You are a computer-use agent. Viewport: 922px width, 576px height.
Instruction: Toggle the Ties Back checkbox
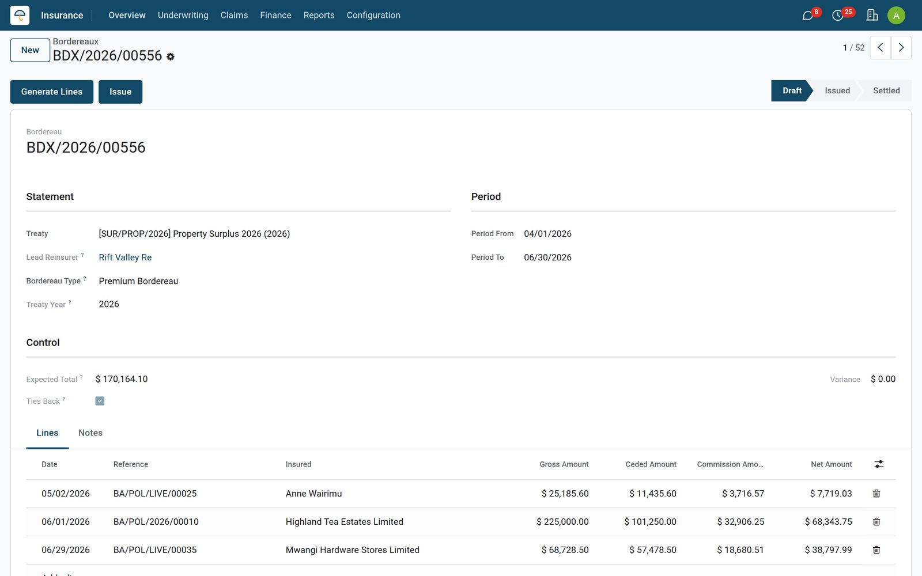pyautogui.click(x=100, y=401)
